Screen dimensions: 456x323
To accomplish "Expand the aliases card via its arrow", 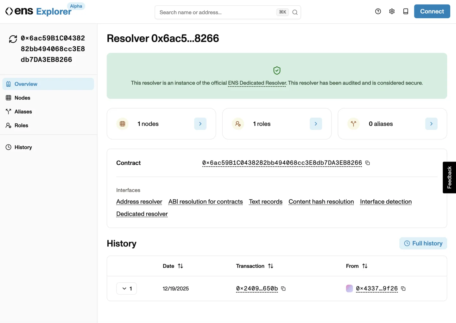I will [431, 124].
